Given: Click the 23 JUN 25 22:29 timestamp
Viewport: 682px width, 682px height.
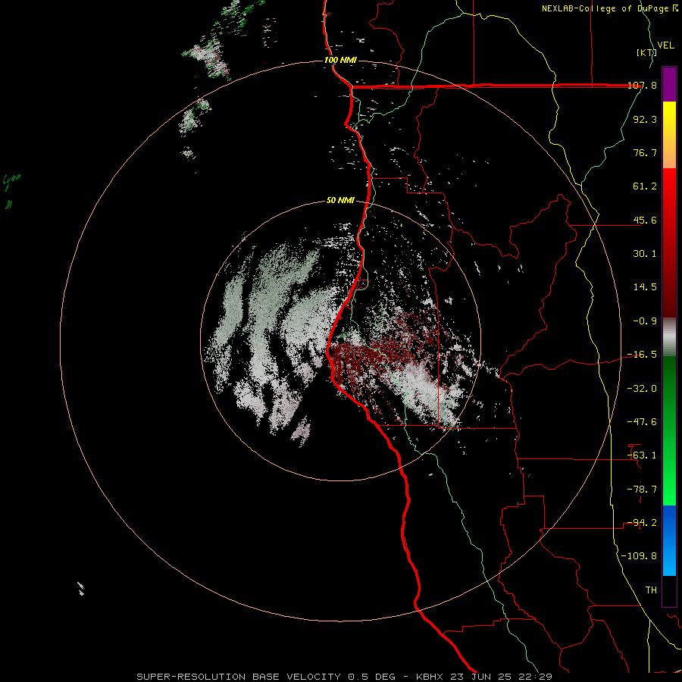Looking at the screenshot, I should (500, 677).
